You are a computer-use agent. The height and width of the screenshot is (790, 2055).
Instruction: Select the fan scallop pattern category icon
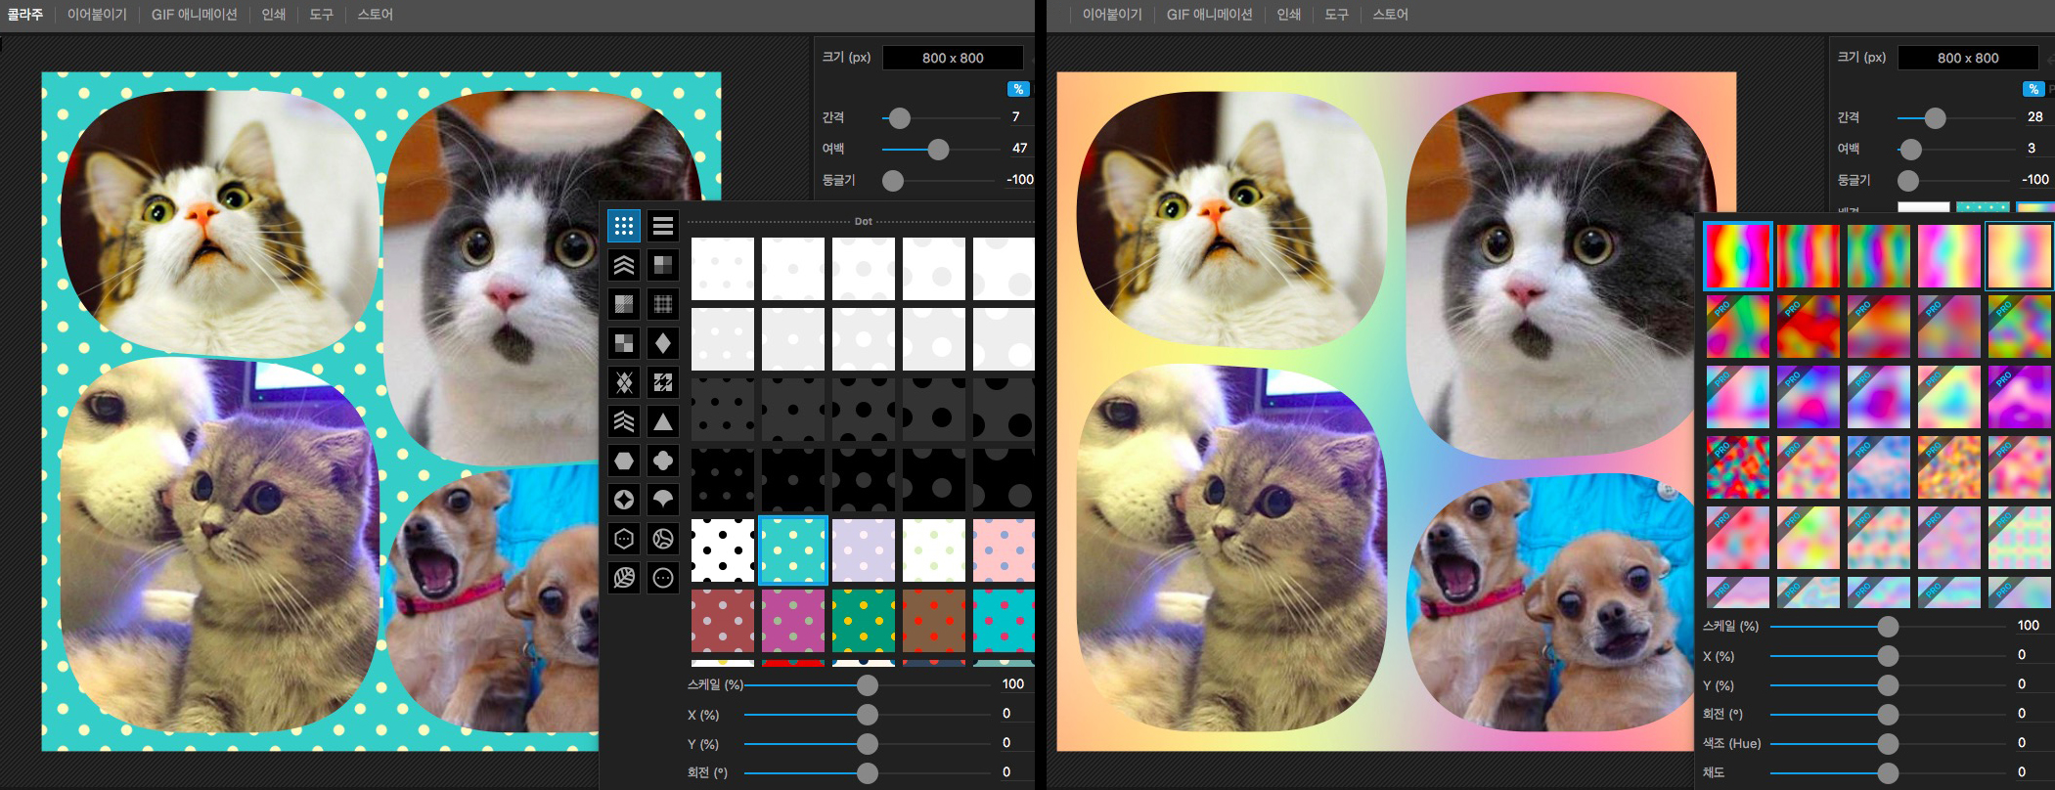point(663,500)
